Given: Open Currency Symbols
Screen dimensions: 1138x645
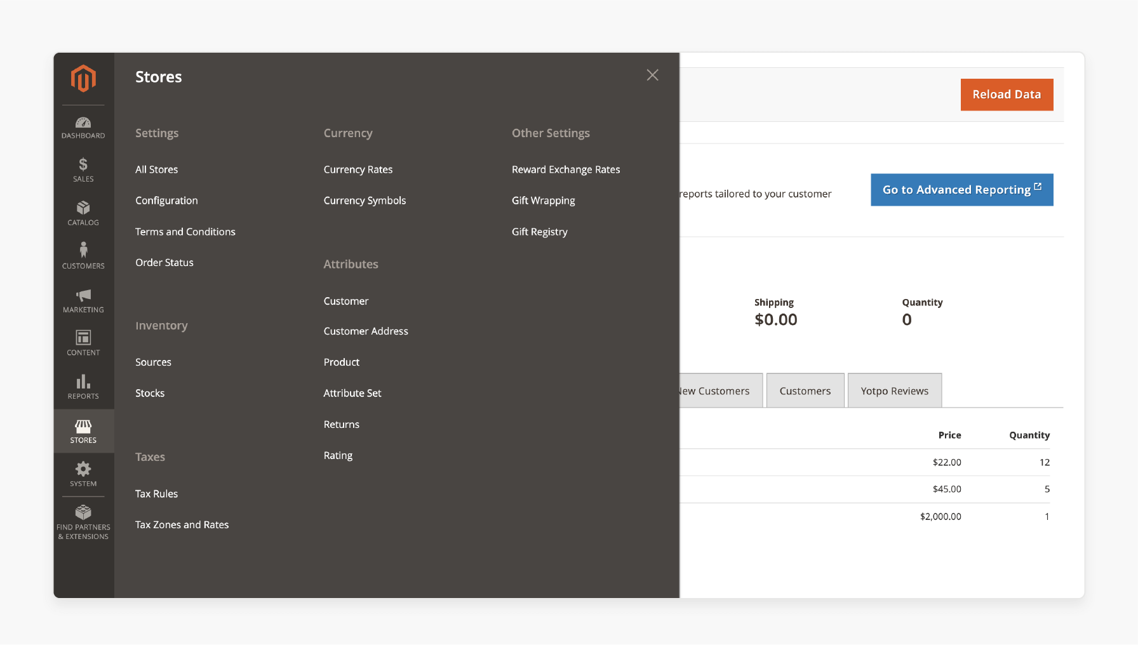Looking at the screenshot, I should click(x=365, y=201).
